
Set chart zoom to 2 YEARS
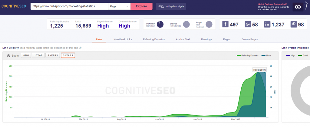[53, 55]
